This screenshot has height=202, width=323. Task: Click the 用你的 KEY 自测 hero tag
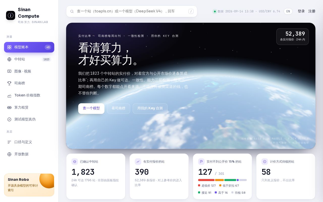(x=165, y=36)
